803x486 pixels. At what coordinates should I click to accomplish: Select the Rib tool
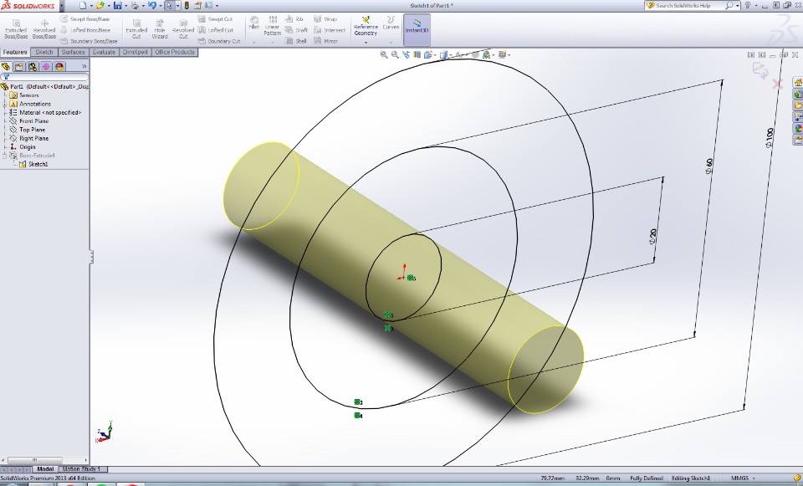[x=294, y=19]
